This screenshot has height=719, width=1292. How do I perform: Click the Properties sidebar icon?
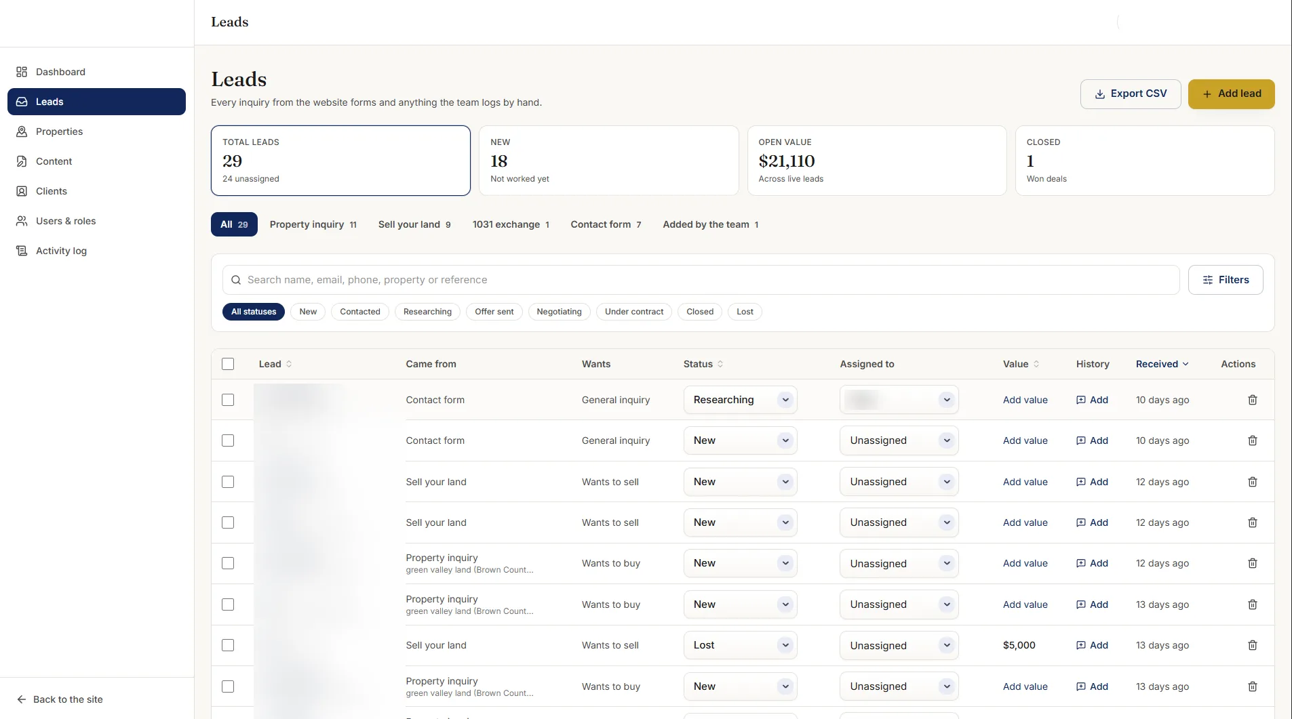(x=22, y=131)
